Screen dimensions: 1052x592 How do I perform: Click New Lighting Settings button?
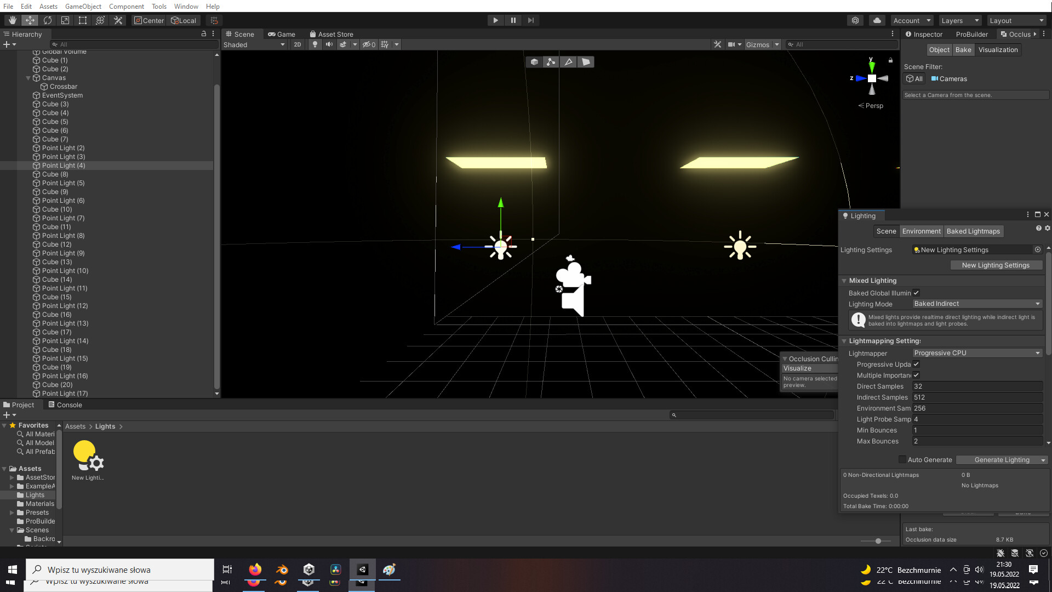point(996,265)
